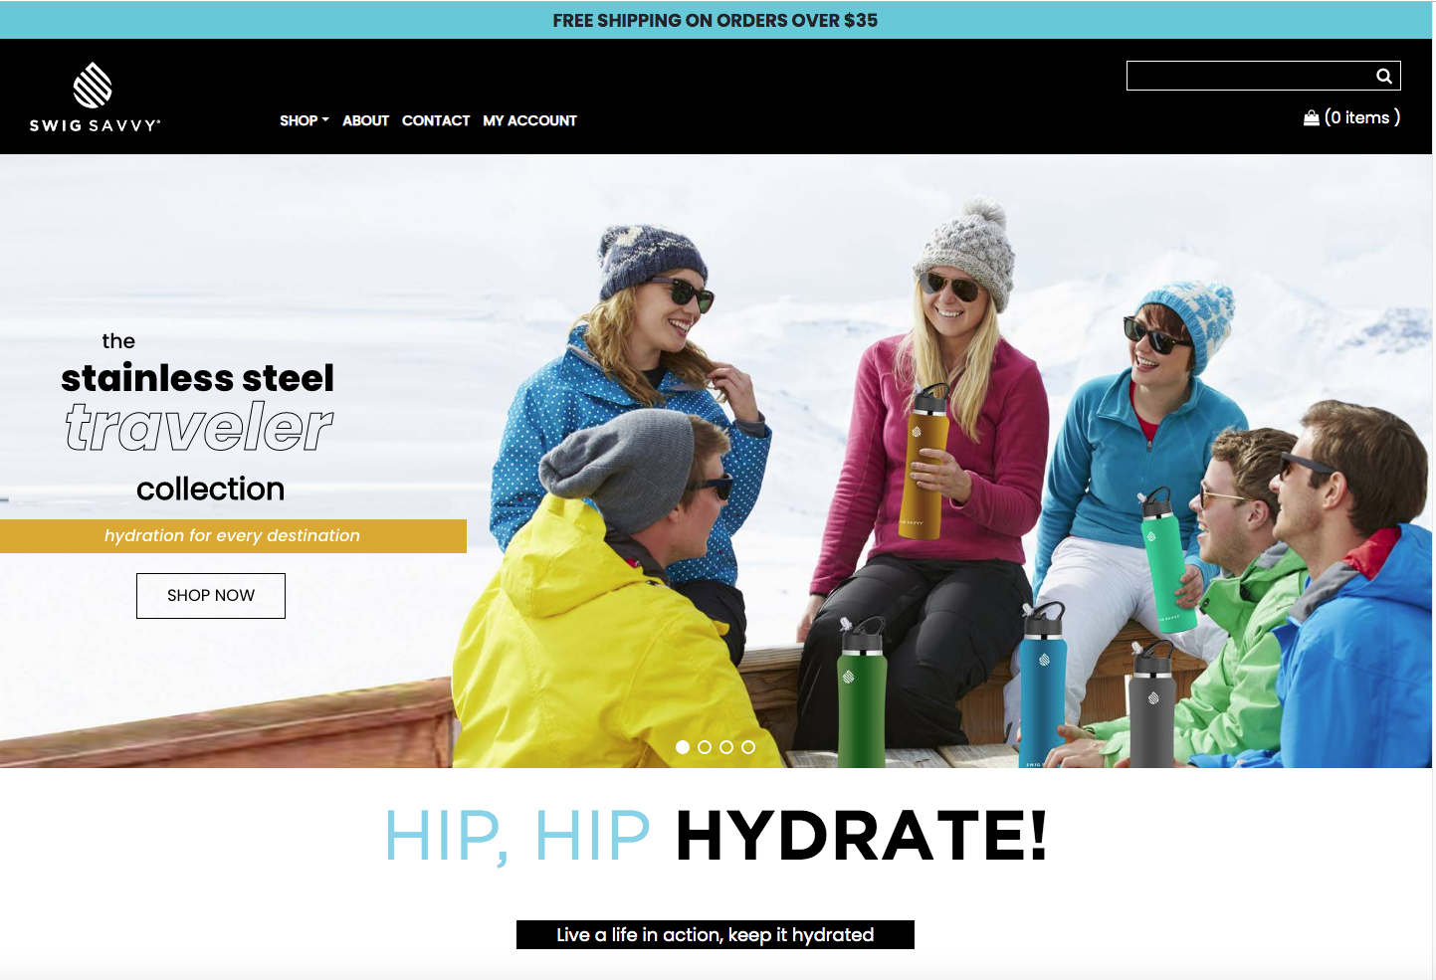Click the yellow hydration tagline banner
Viewport: 1436px width, 980px height.
pyautogui.click(x=233, y=535)
